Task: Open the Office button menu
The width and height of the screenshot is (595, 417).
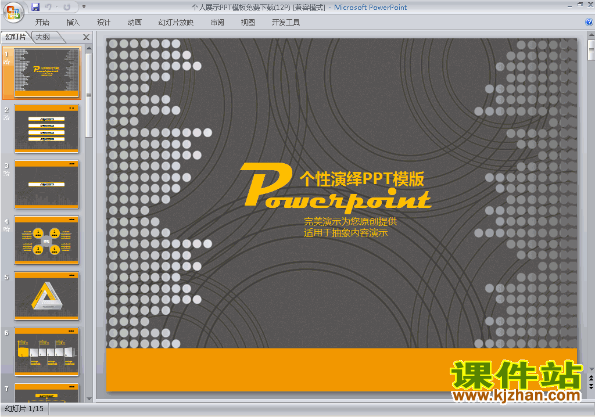Action: click(x=13, y=13)
